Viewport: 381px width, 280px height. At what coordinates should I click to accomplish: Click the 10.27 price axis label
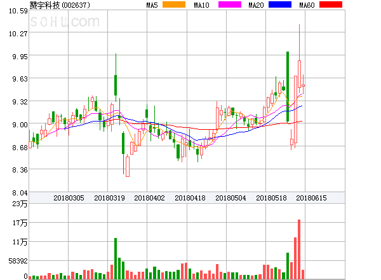pos(18,33)
